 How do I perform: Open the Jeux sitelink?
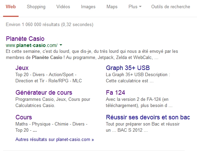tap(22, 68)
